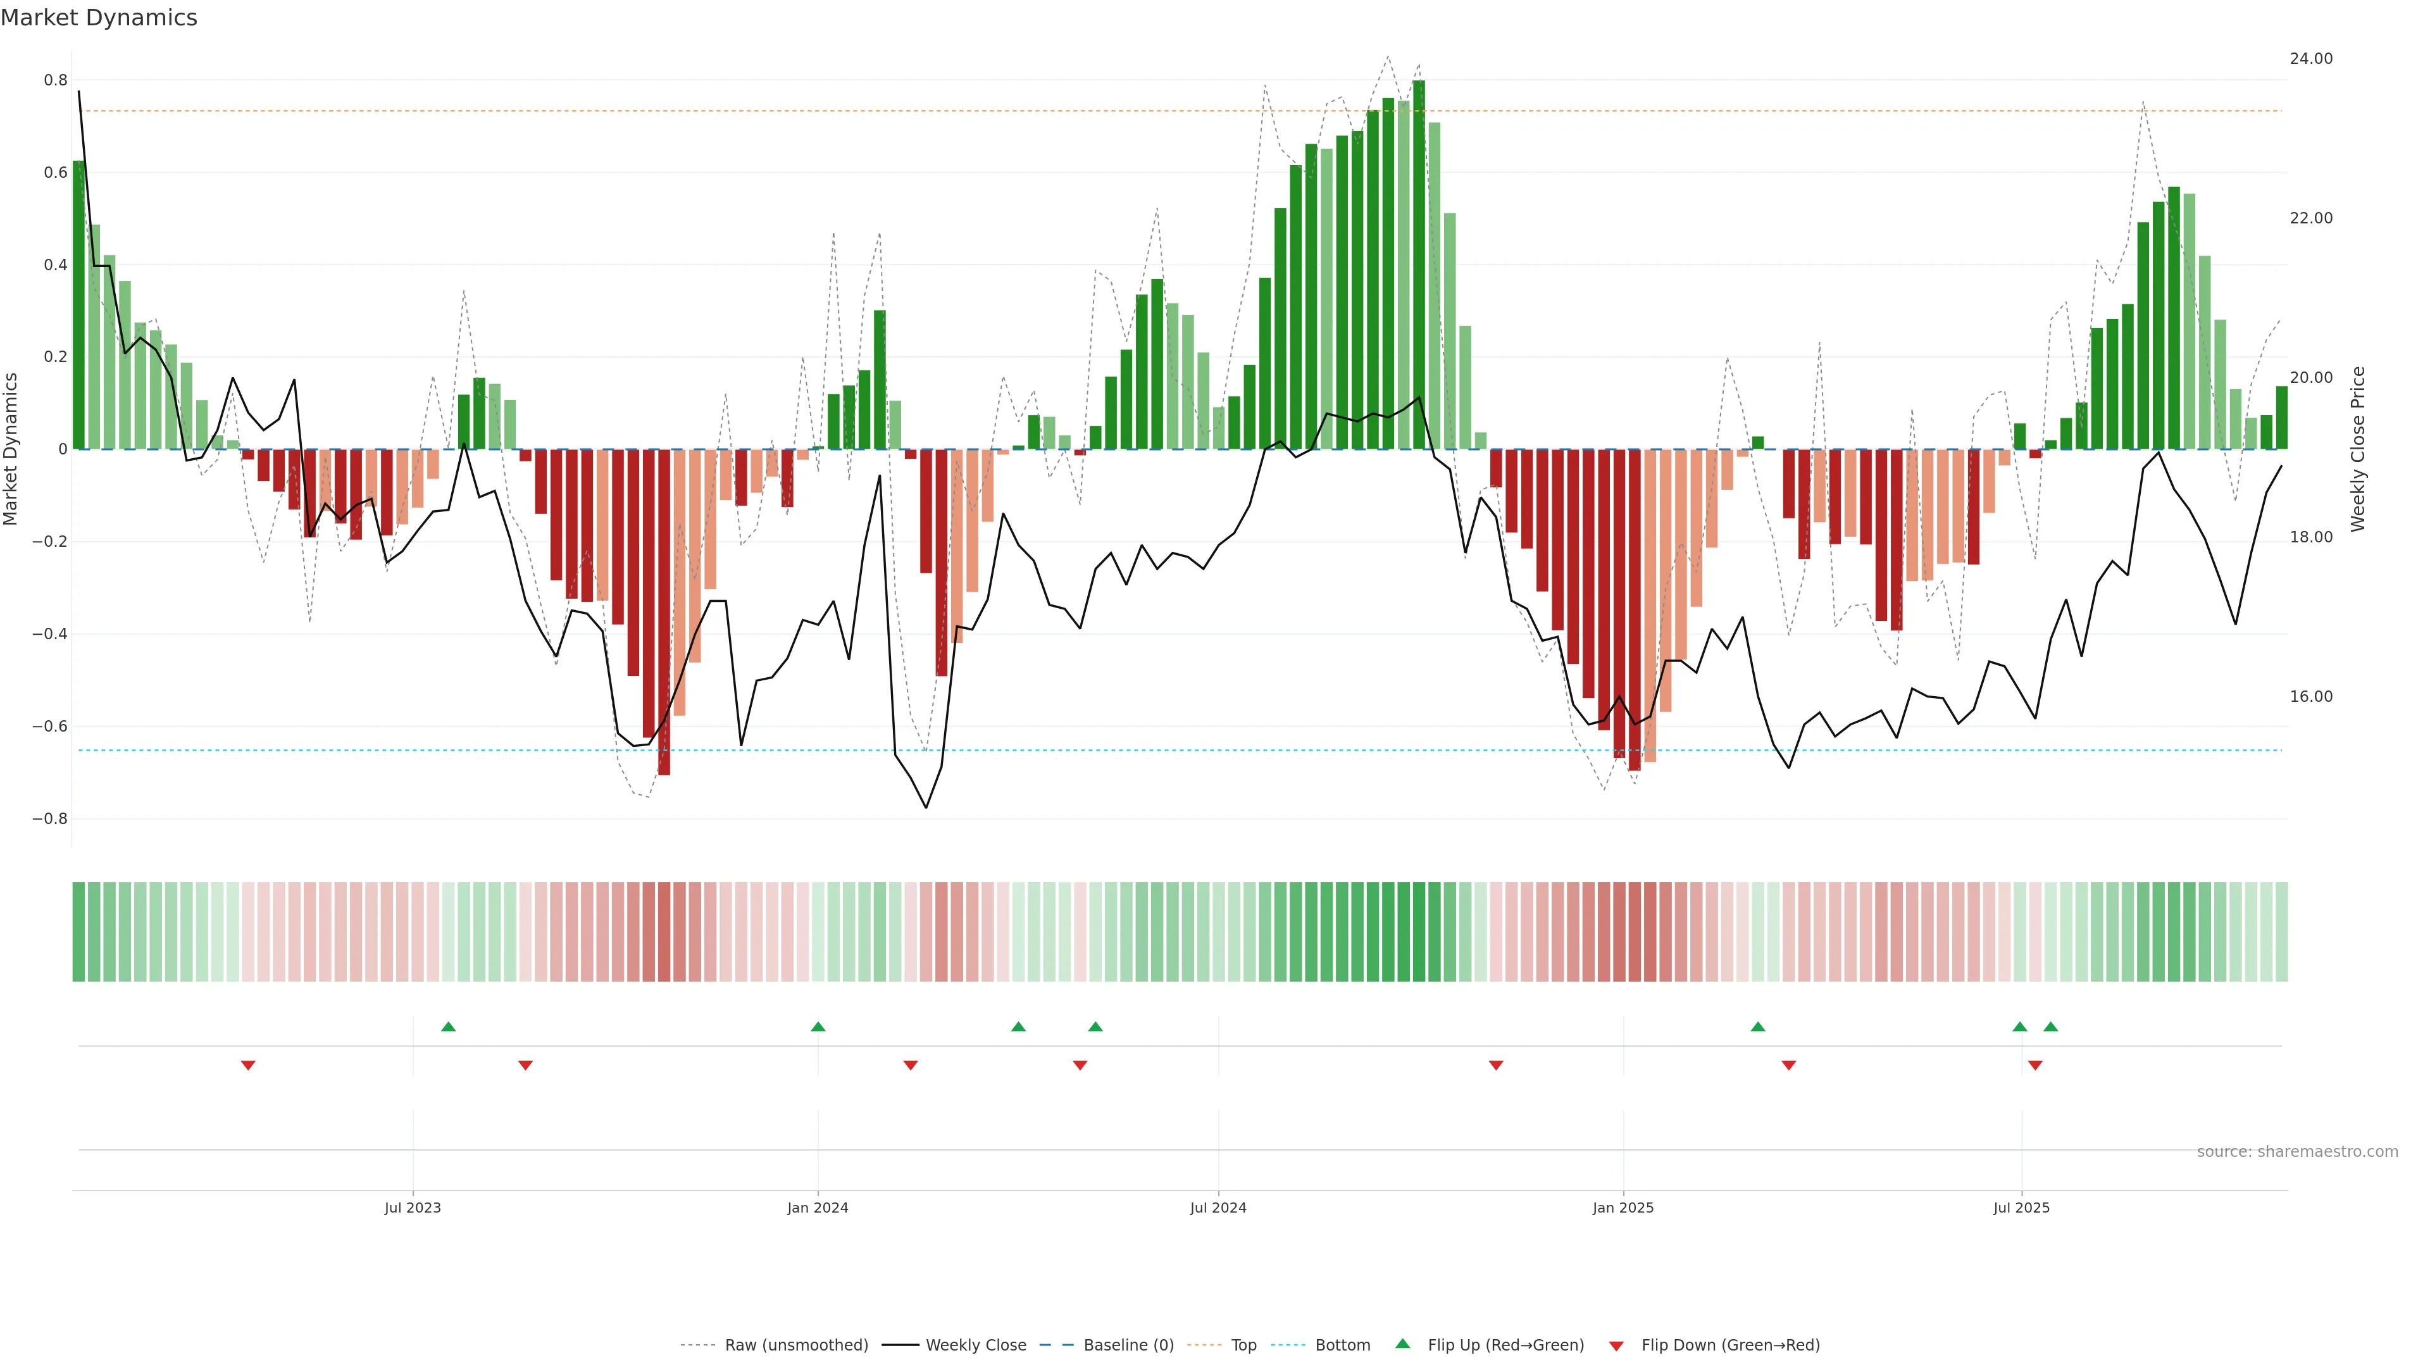The image size is (2430, 1367).
Task: Click the flip-up triangle above Jan 2024
Action: click(x=818, y=1027)
